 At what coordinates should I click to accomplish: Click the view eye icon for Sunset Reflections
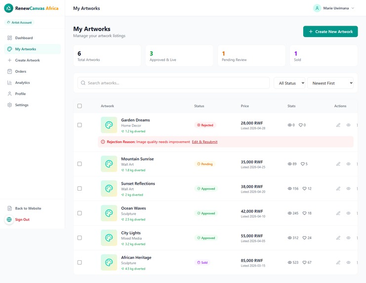click(x=348, y=189)
